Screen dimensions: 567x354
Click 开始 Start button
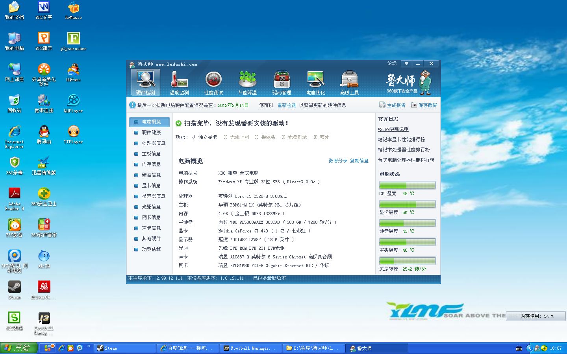tap(19, 348)
